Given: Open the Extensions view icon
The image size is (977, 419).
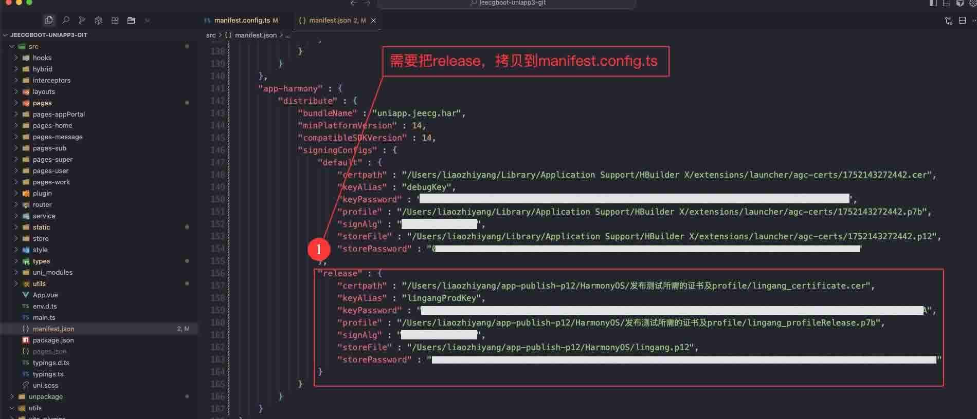Looking at the screenshot, I should tap(115, 21).
